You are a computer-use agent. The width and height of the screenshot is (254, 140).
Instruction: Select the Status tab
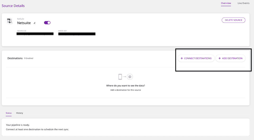9,113
